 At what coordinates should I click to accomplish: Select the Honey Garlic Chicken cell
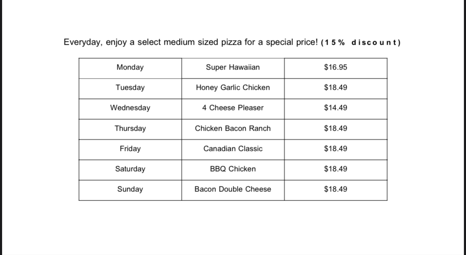pyautogui.click(x=233, y=88)
